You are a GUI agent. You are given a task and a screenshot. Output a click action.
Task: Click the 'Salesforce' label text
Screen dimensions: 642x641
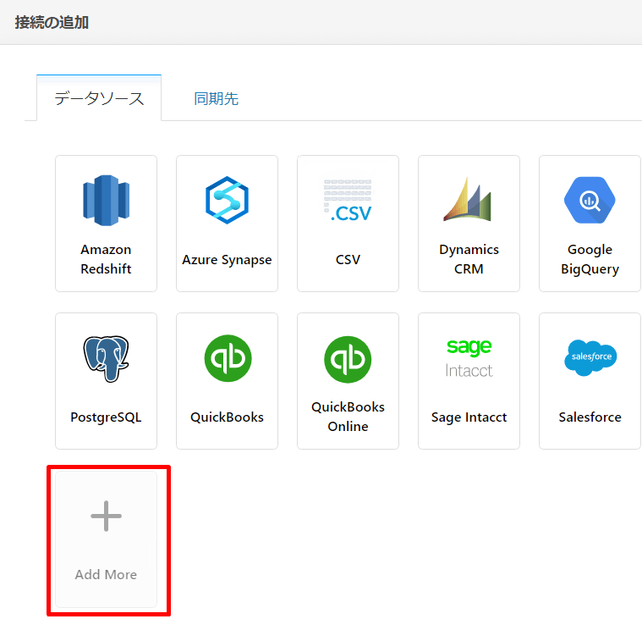pyautogui.click(x=590, y=417)
